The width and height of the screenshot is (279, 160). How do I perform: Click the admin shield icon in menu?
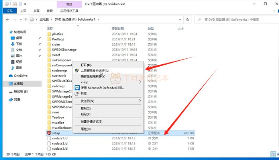point(77,71)
